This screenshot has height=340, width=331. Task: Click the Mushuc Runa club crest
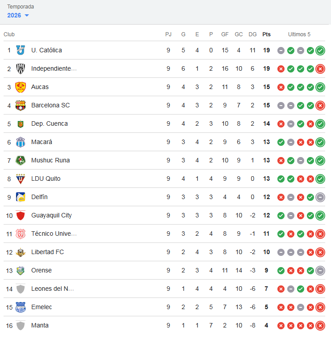pos(21,160)
